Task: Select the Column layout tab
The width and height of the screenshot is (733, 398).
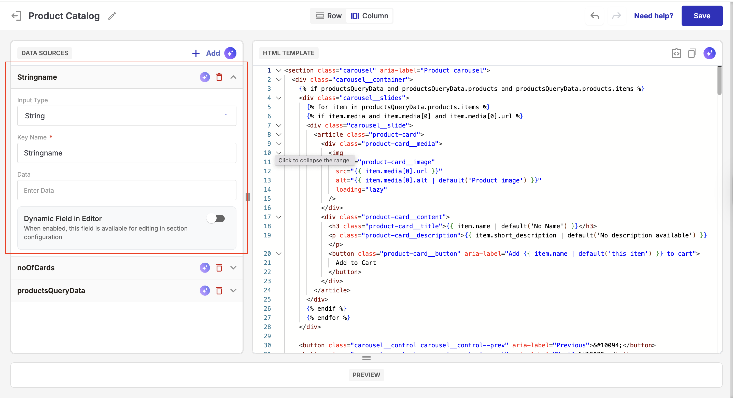Action: click(369, 16)
